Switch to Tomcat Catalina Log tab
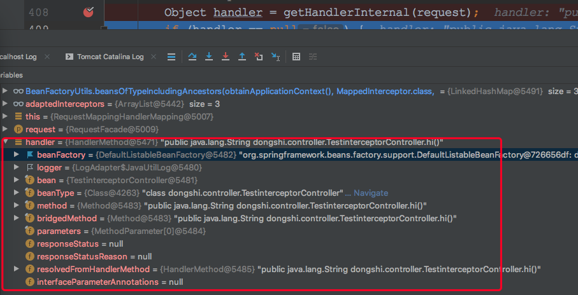Viewport: 578px width, 295px height. pyautogui.click(x=110, y=57)
